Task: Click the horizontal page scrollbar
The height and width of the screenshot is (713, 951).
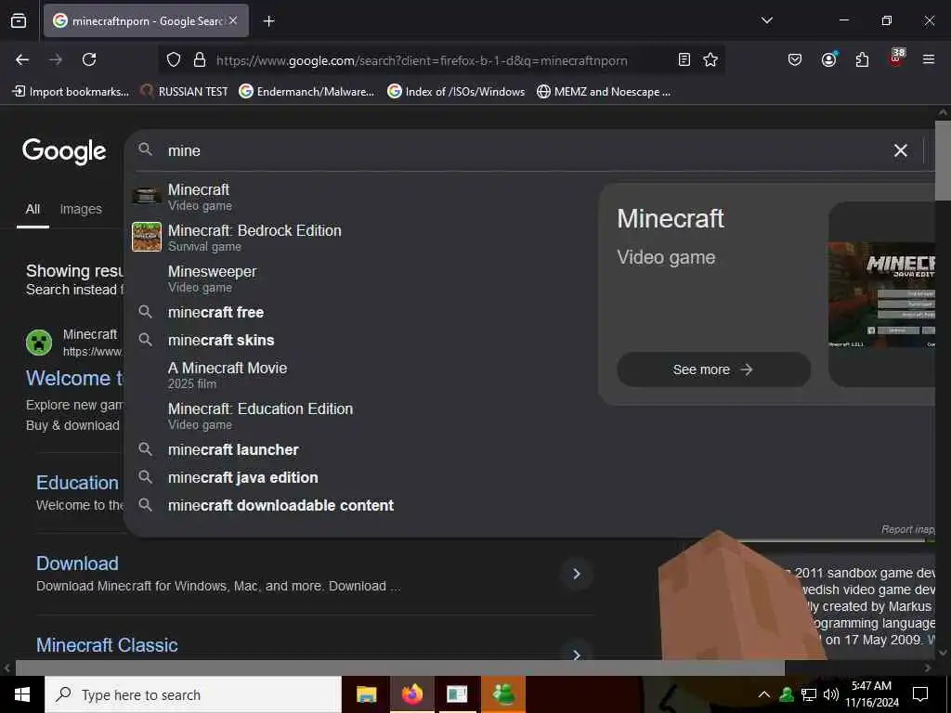Action: (399, 668)
